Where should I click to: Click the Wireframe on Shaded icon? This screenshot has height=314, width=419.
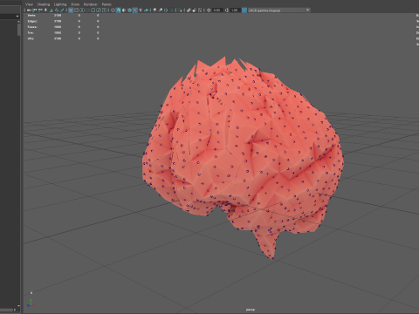coord(129,10)
